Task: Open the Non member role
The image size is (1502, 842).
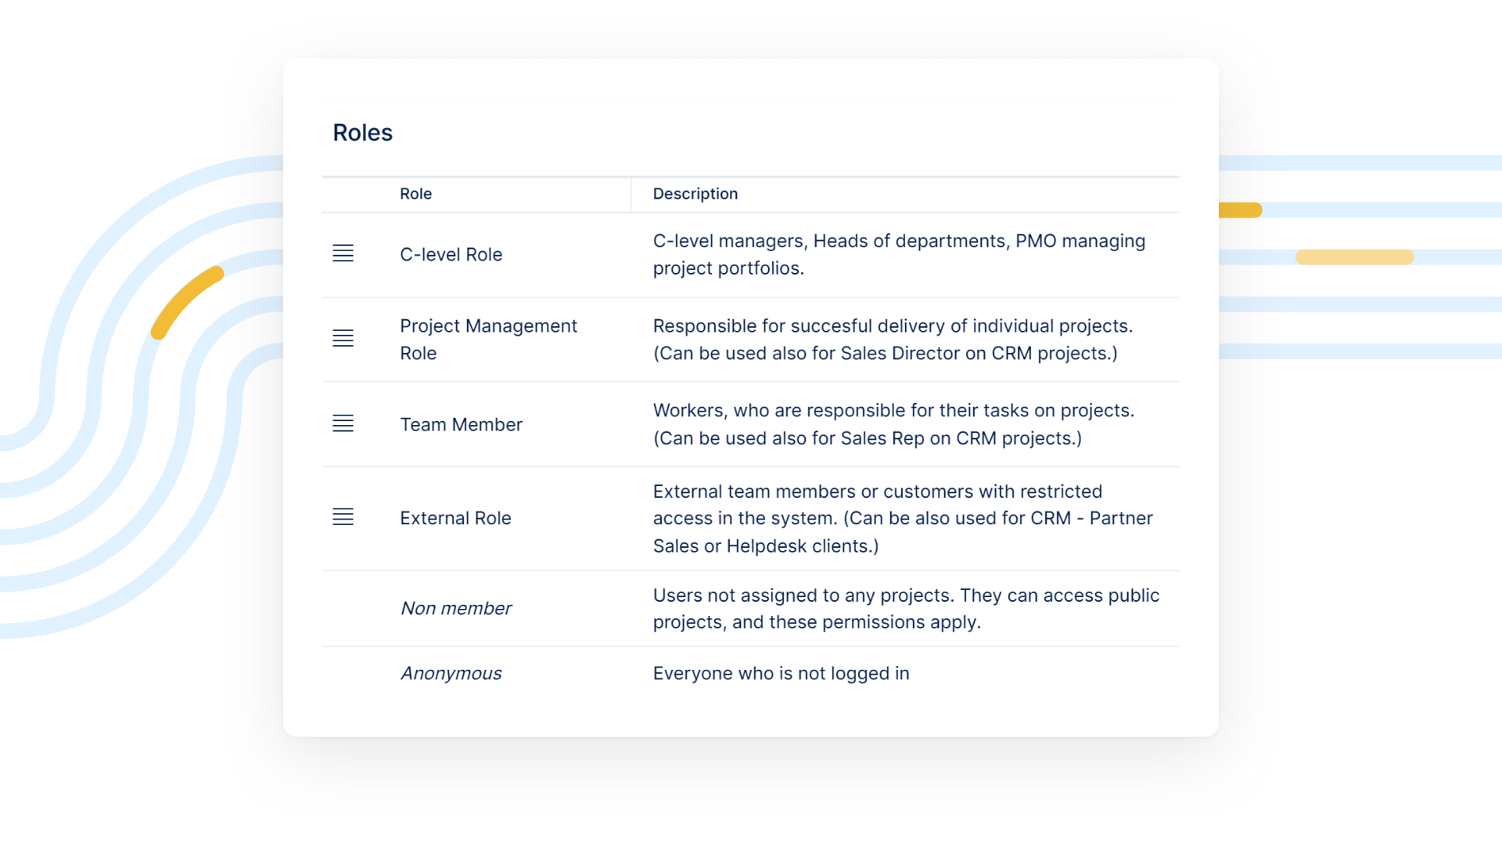Action: click(x=455, y=608)
